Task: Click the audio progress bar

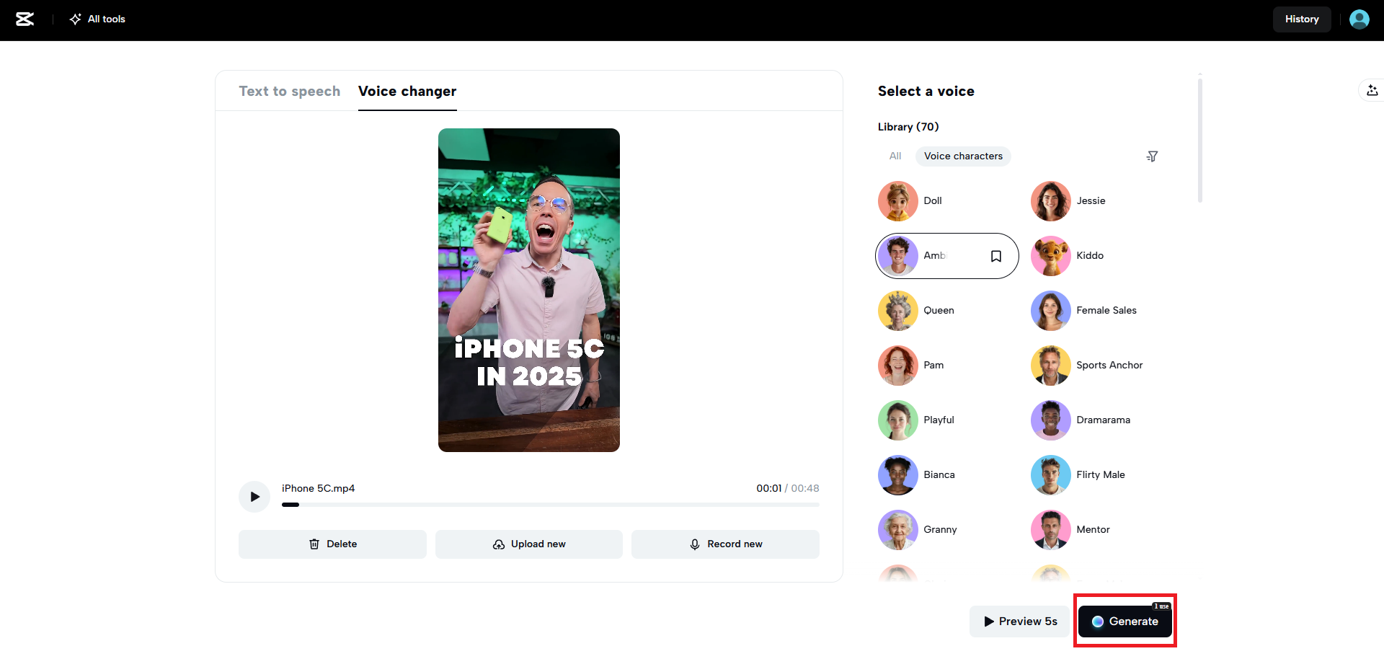Action: pyautogui.click(x=550, y=505)
